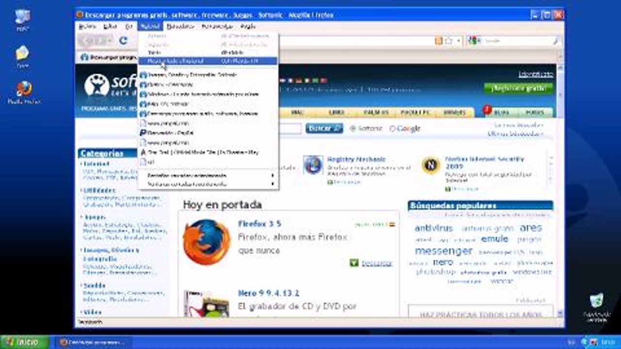This screenshot has height=349, width=621.
Task: Open the Juegos category link
Action: point(94,217)
